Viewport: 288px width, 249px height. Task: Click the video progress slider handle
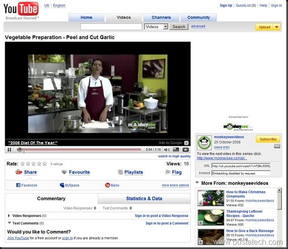(20, 149)
